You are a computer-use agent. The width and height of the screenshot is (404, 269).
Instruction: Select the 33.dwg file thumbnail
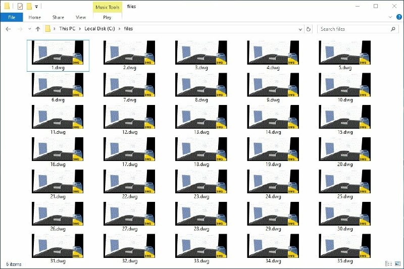201,246
